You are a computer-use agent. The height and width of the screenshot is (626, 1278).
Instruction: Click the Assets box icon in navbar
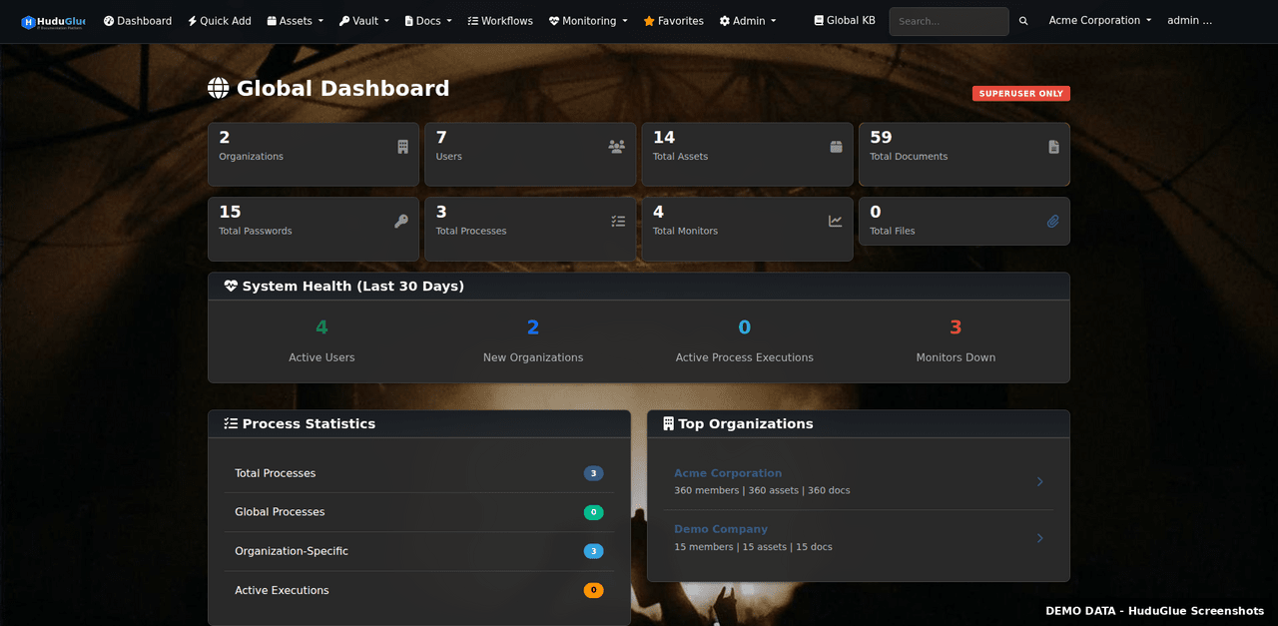tap(272, 21)
